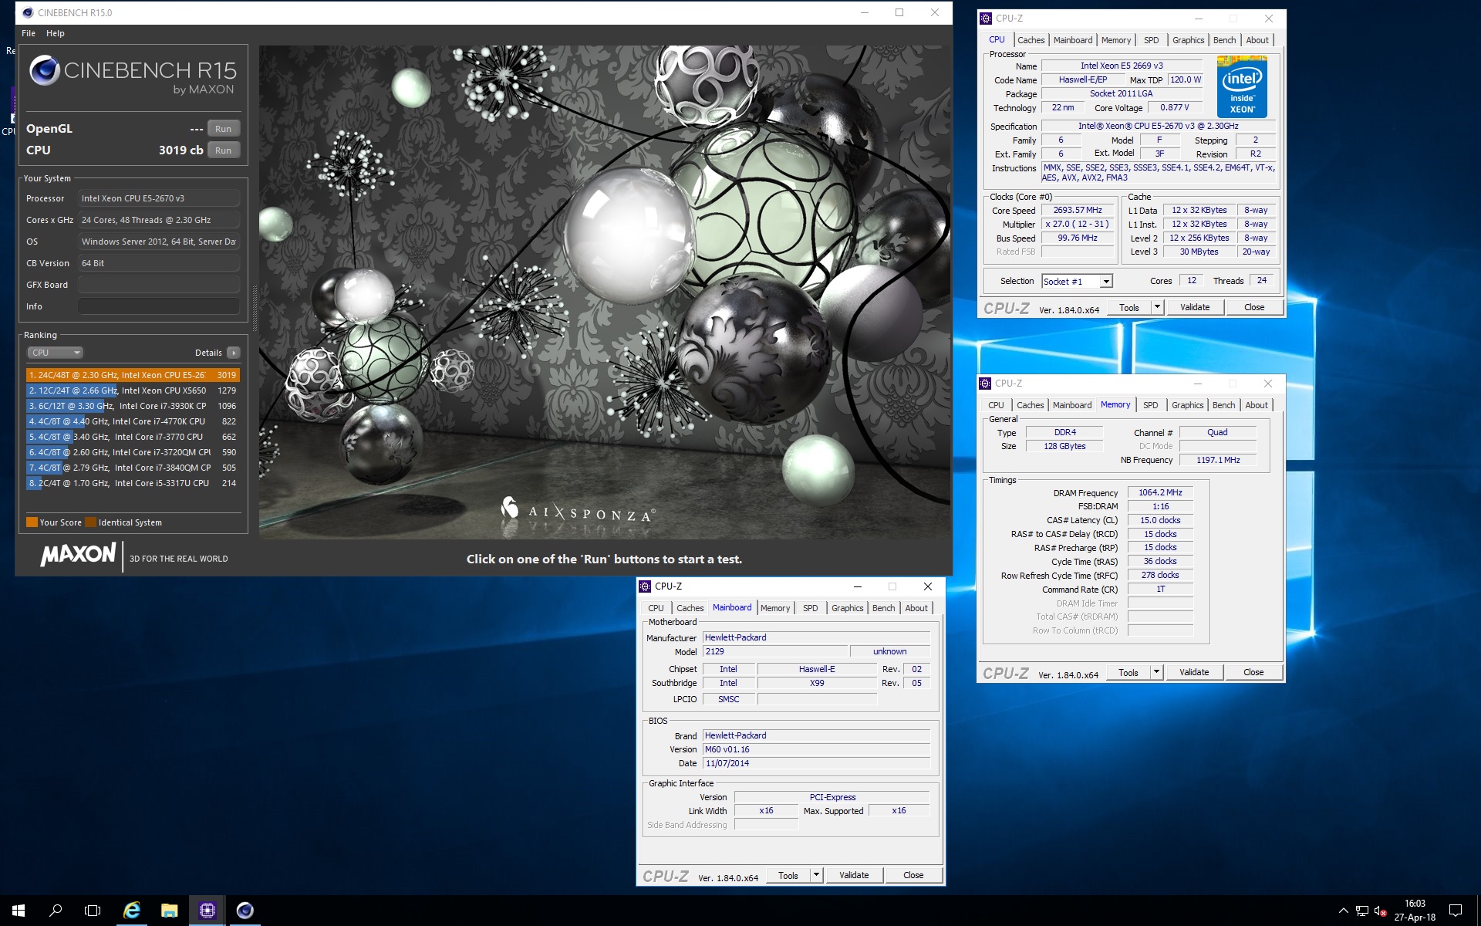
Task: Click Validate in top CPU-Z window
Action: click(1195, 308)
